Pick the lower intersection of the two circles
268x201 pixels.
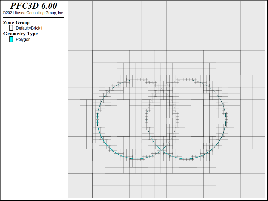pos(161,150)
